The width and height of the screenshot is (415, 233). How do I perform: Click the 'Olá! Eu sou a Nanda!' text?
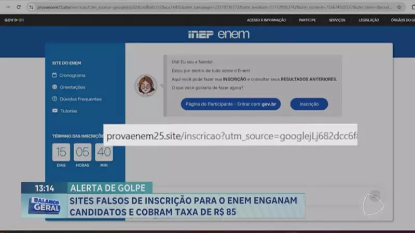pyautogui.click(x=192, y=62)
